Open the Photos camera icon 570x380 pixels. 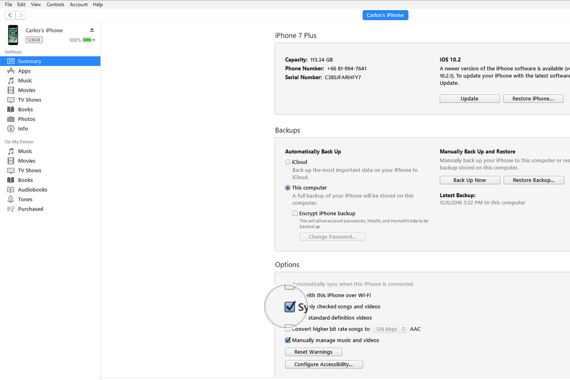point(11,119)
